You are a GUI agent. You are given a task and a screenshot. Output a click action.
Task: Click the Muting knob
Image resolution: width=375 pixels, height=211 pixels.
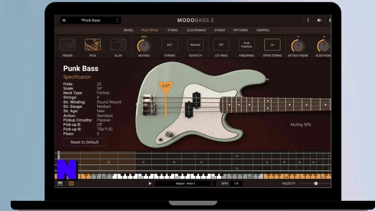click(x=144, y=46)
